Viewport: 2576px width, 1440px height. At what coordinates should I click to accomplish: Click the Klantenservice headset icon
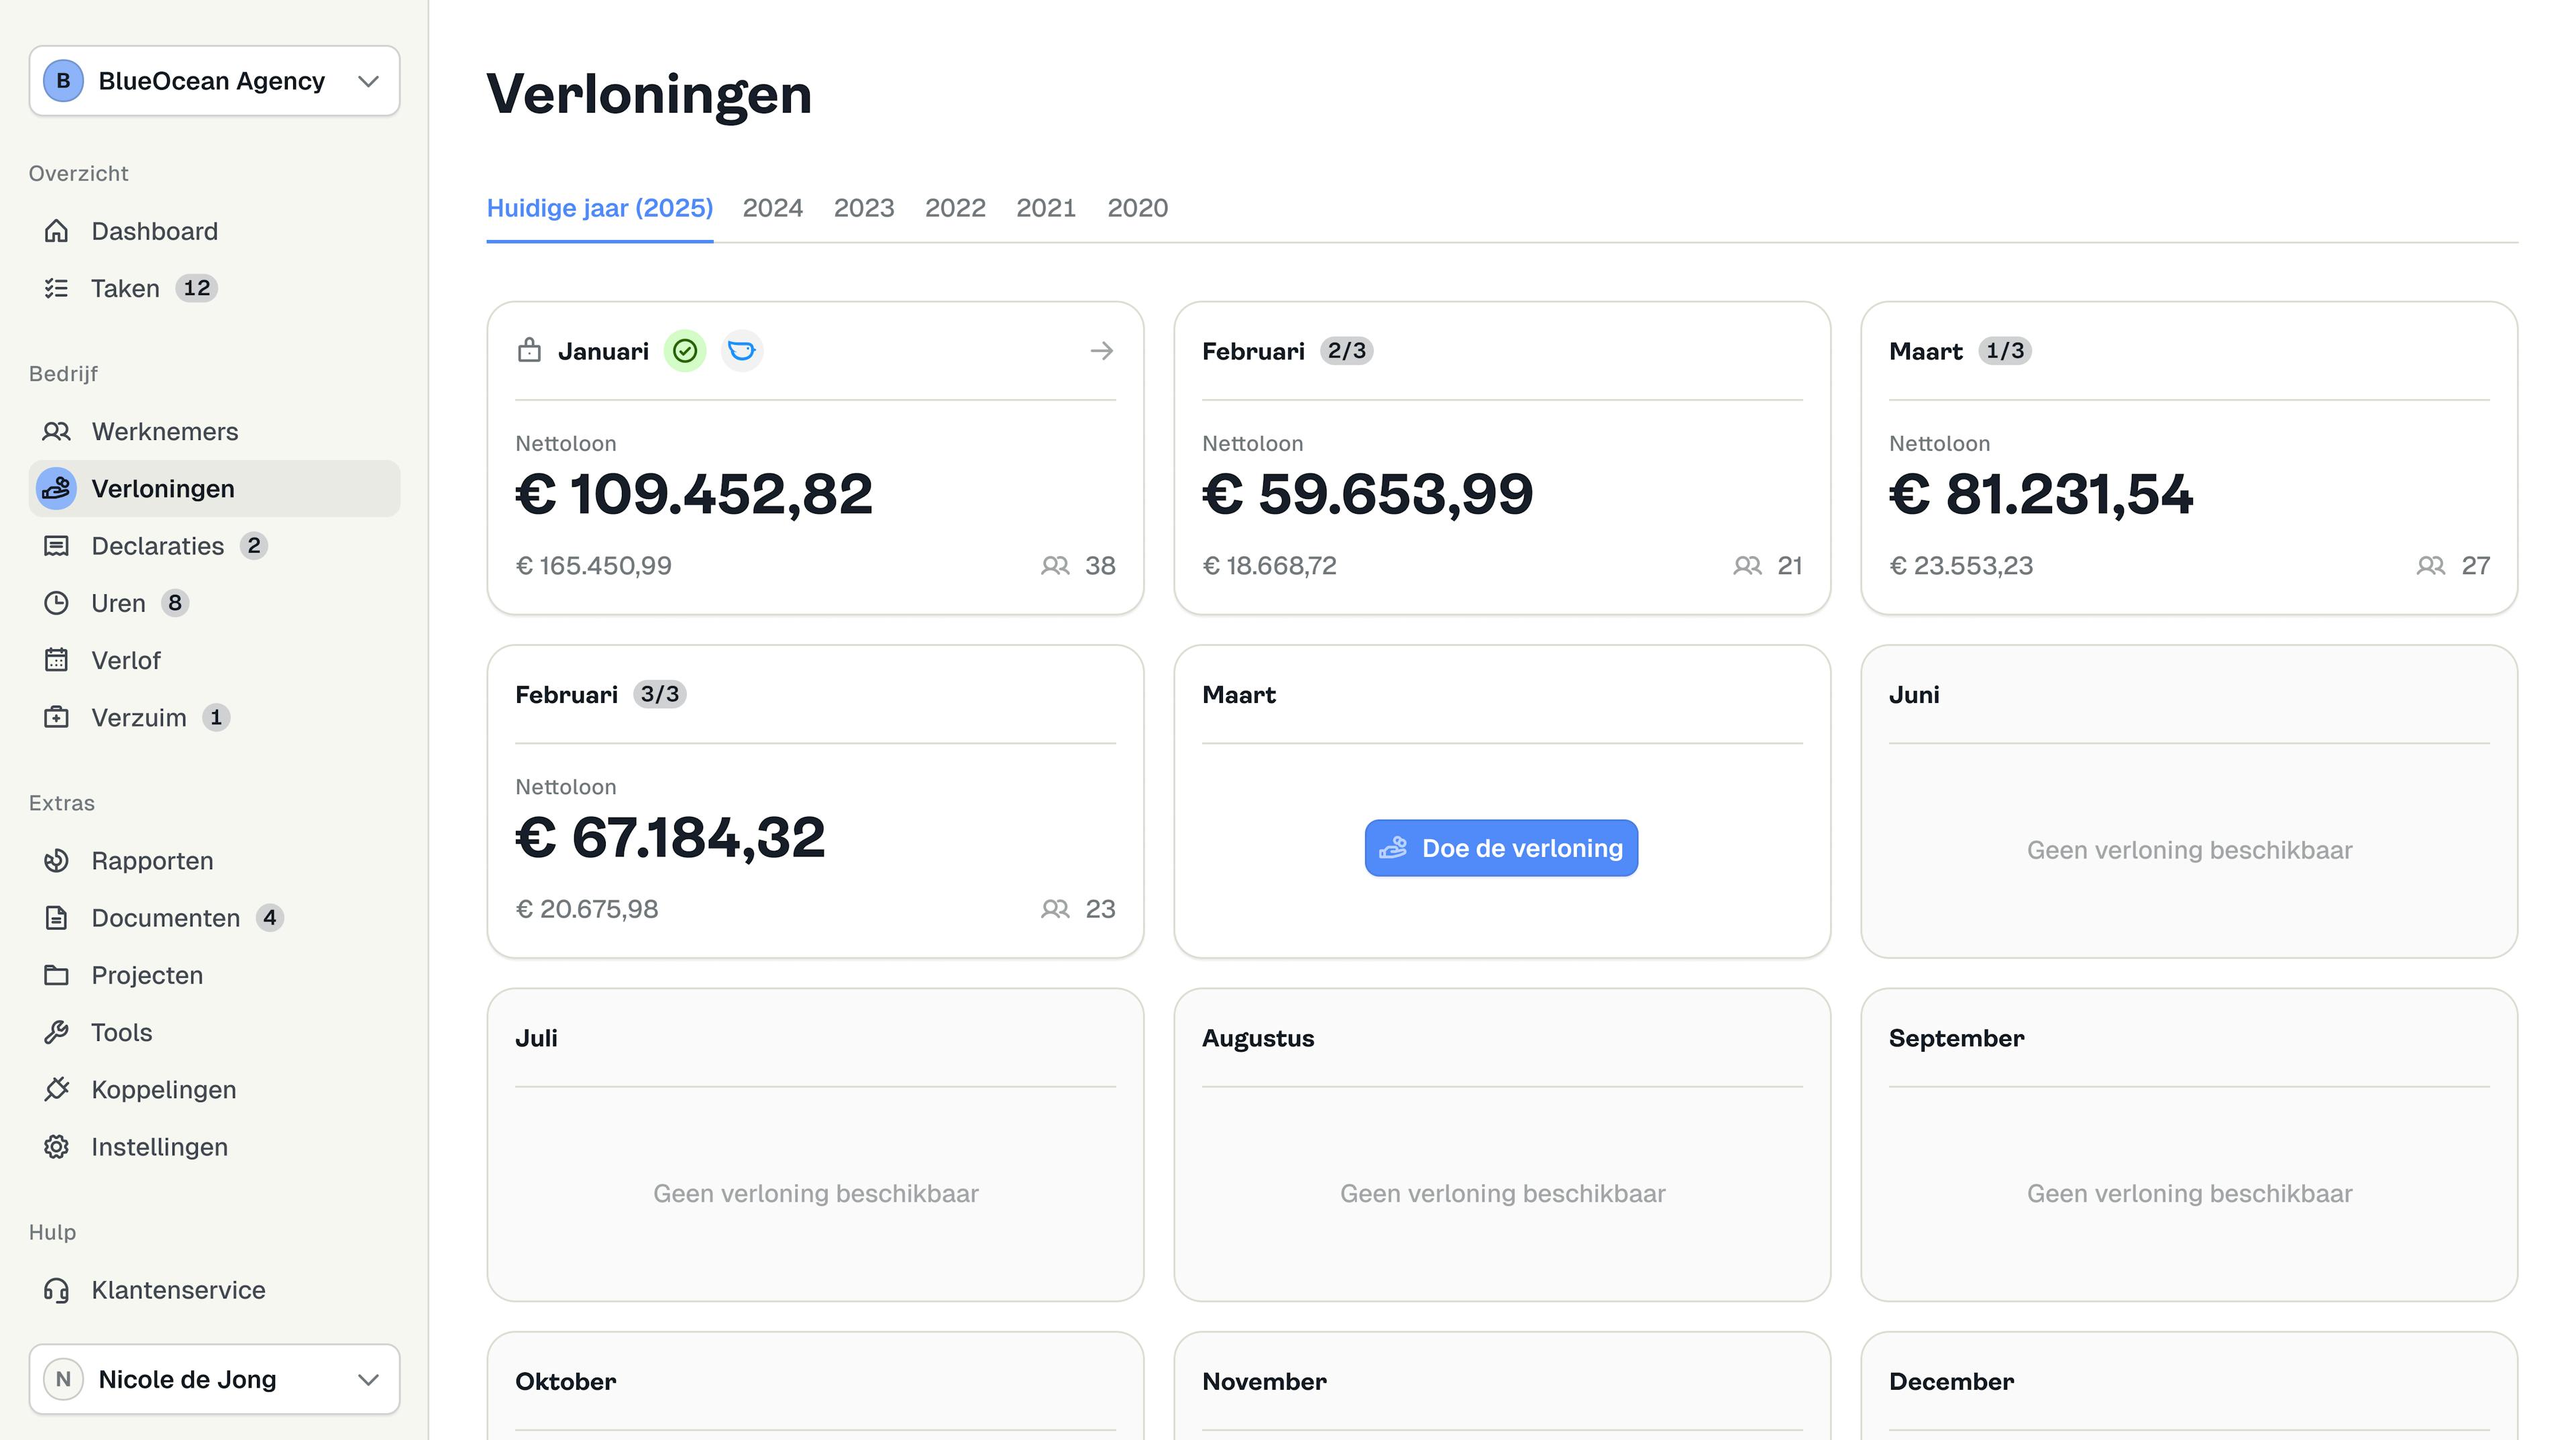point(56,1290)
